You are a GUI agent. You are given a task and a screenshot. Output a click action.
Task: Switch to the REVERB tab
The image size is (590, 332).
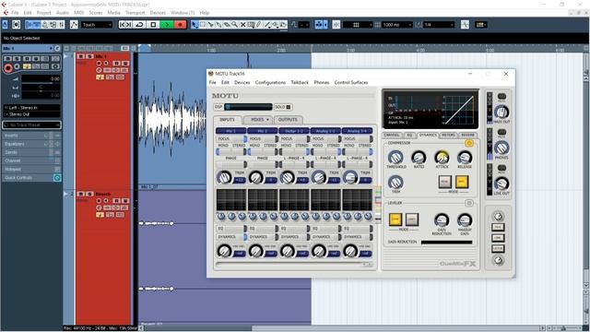(467, 135)
